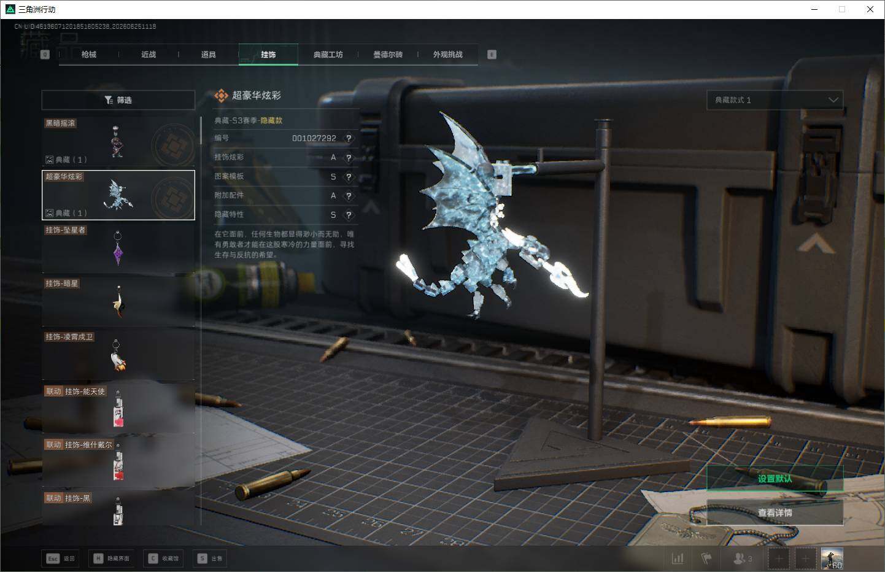Toggle 隐藏界面 to hide the interface
Image resolution: width=885 pixels, height=572 pixels.
tap(112, 558)
